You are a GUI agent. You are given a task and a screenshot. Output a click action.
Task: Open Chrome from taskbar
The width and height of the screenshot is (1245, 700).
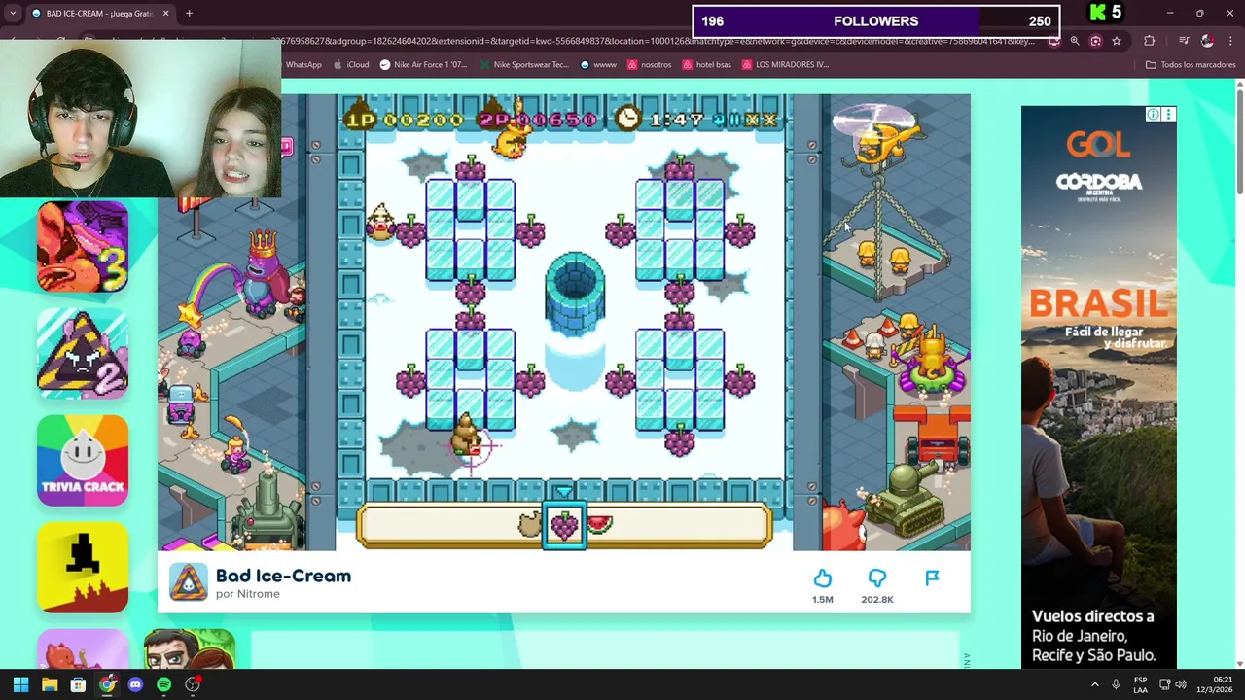107,684
